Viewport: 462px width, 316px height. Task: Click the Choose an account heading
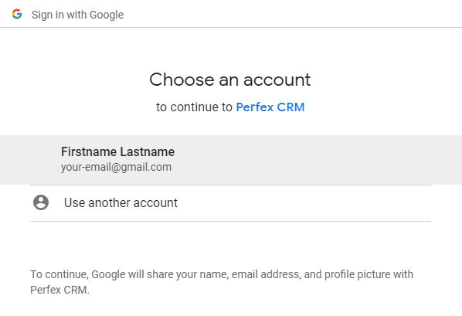(229, 80)
